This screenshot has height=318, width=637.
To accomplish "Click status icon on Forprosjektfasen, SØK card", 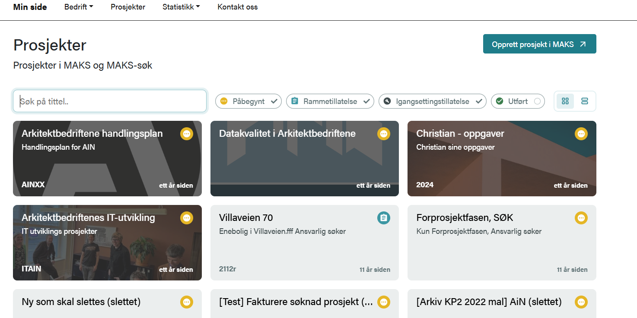I will 581,218.
